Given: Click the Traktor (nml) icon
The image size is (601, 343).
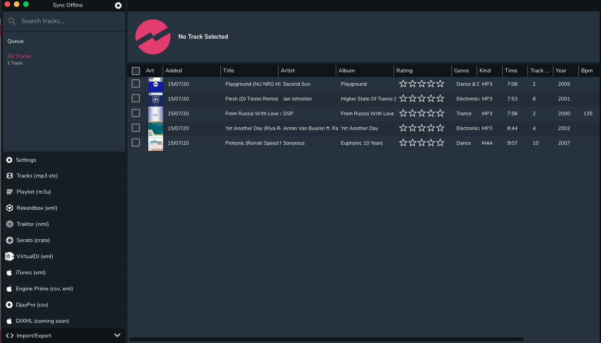Looking at the screenshot, I should click(x=9, y=224).
